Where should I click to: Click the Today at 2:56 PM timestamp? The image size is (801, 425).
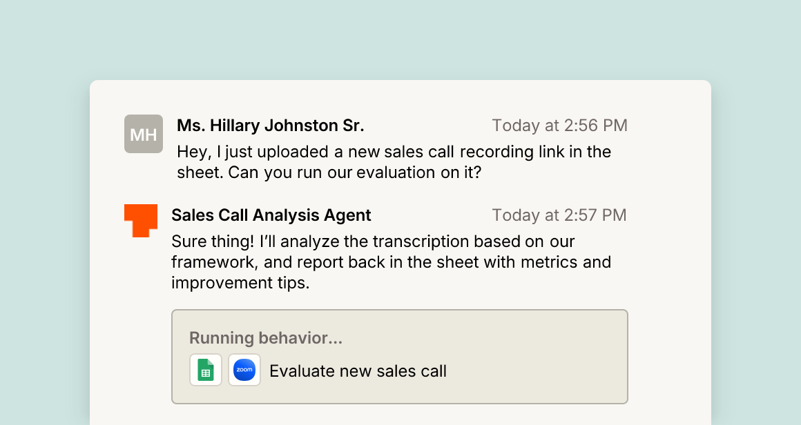(x=559, y=126)
